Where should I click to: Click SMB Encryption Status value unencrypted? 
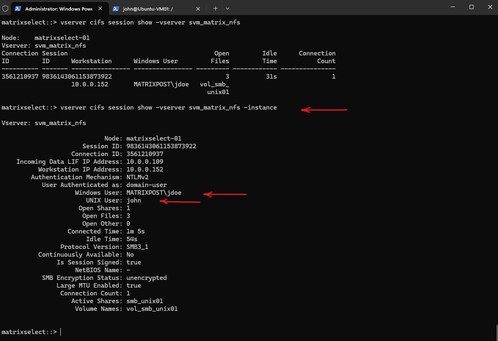(x=146, y=278)
